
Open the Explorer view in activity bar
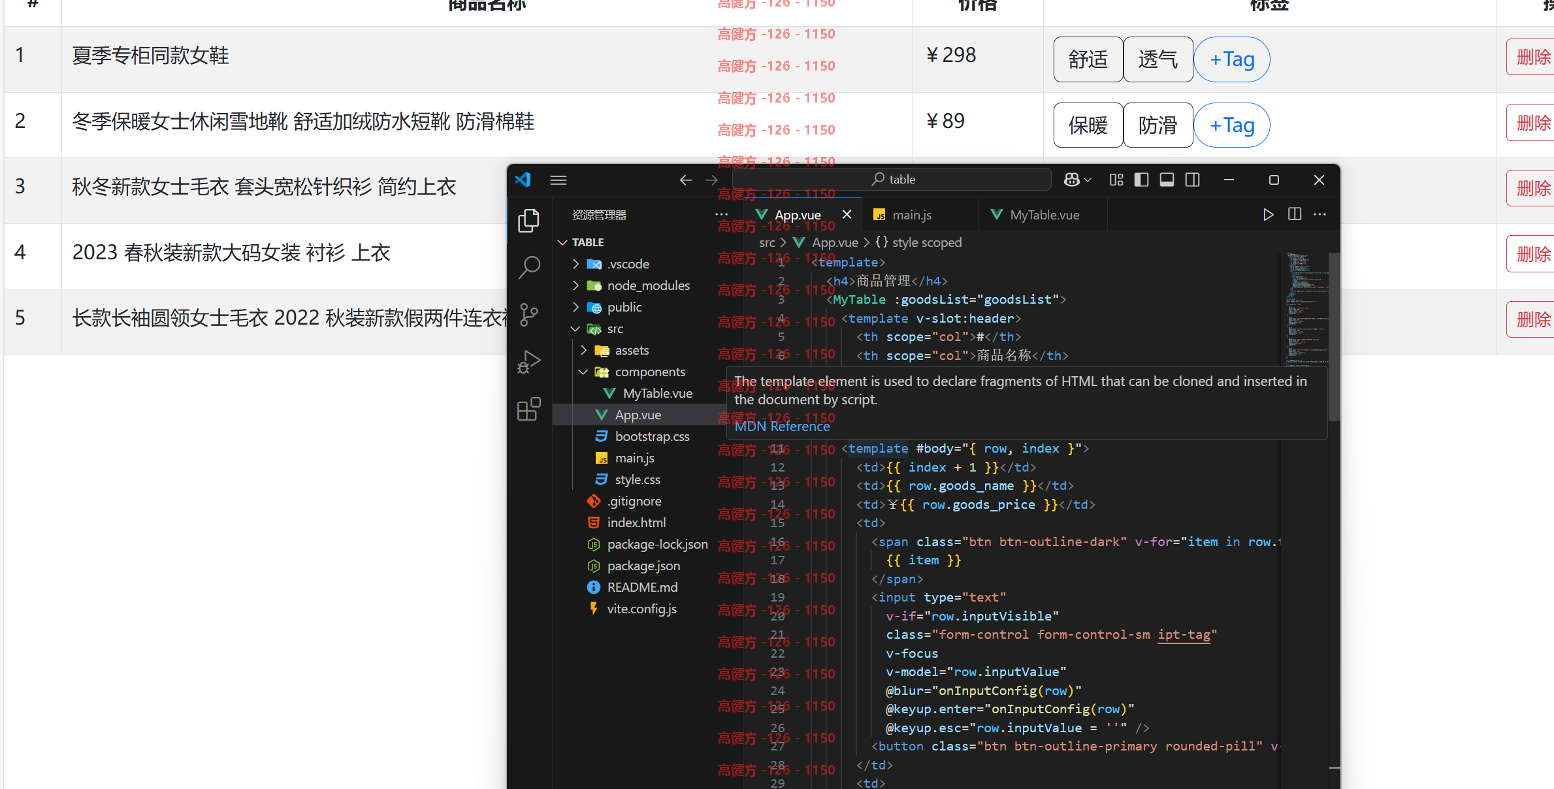click(528, 221)
